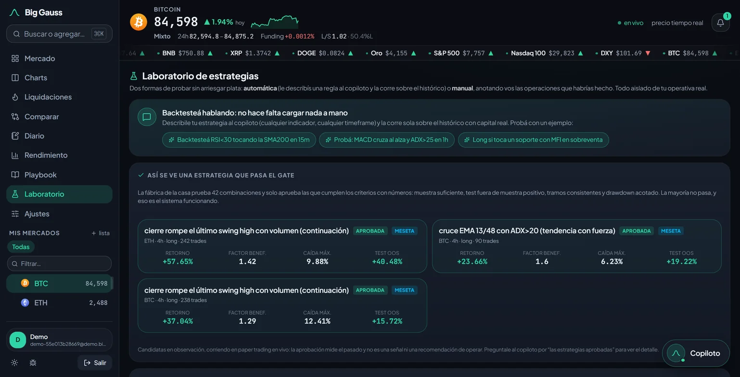Click the flame icon for Liquidaciones
Image resolution: width=740 pixels, height=377 pixels.
pos(15,97)
